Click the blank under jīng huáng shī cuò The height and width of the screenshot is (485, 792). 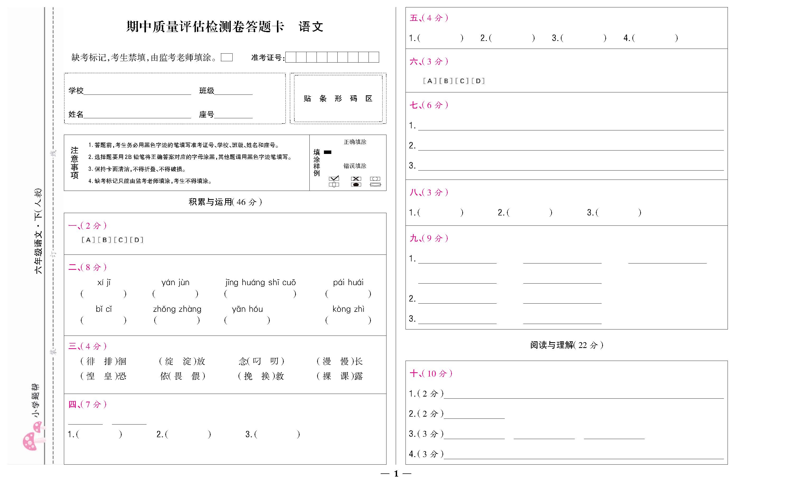[260, 294]
